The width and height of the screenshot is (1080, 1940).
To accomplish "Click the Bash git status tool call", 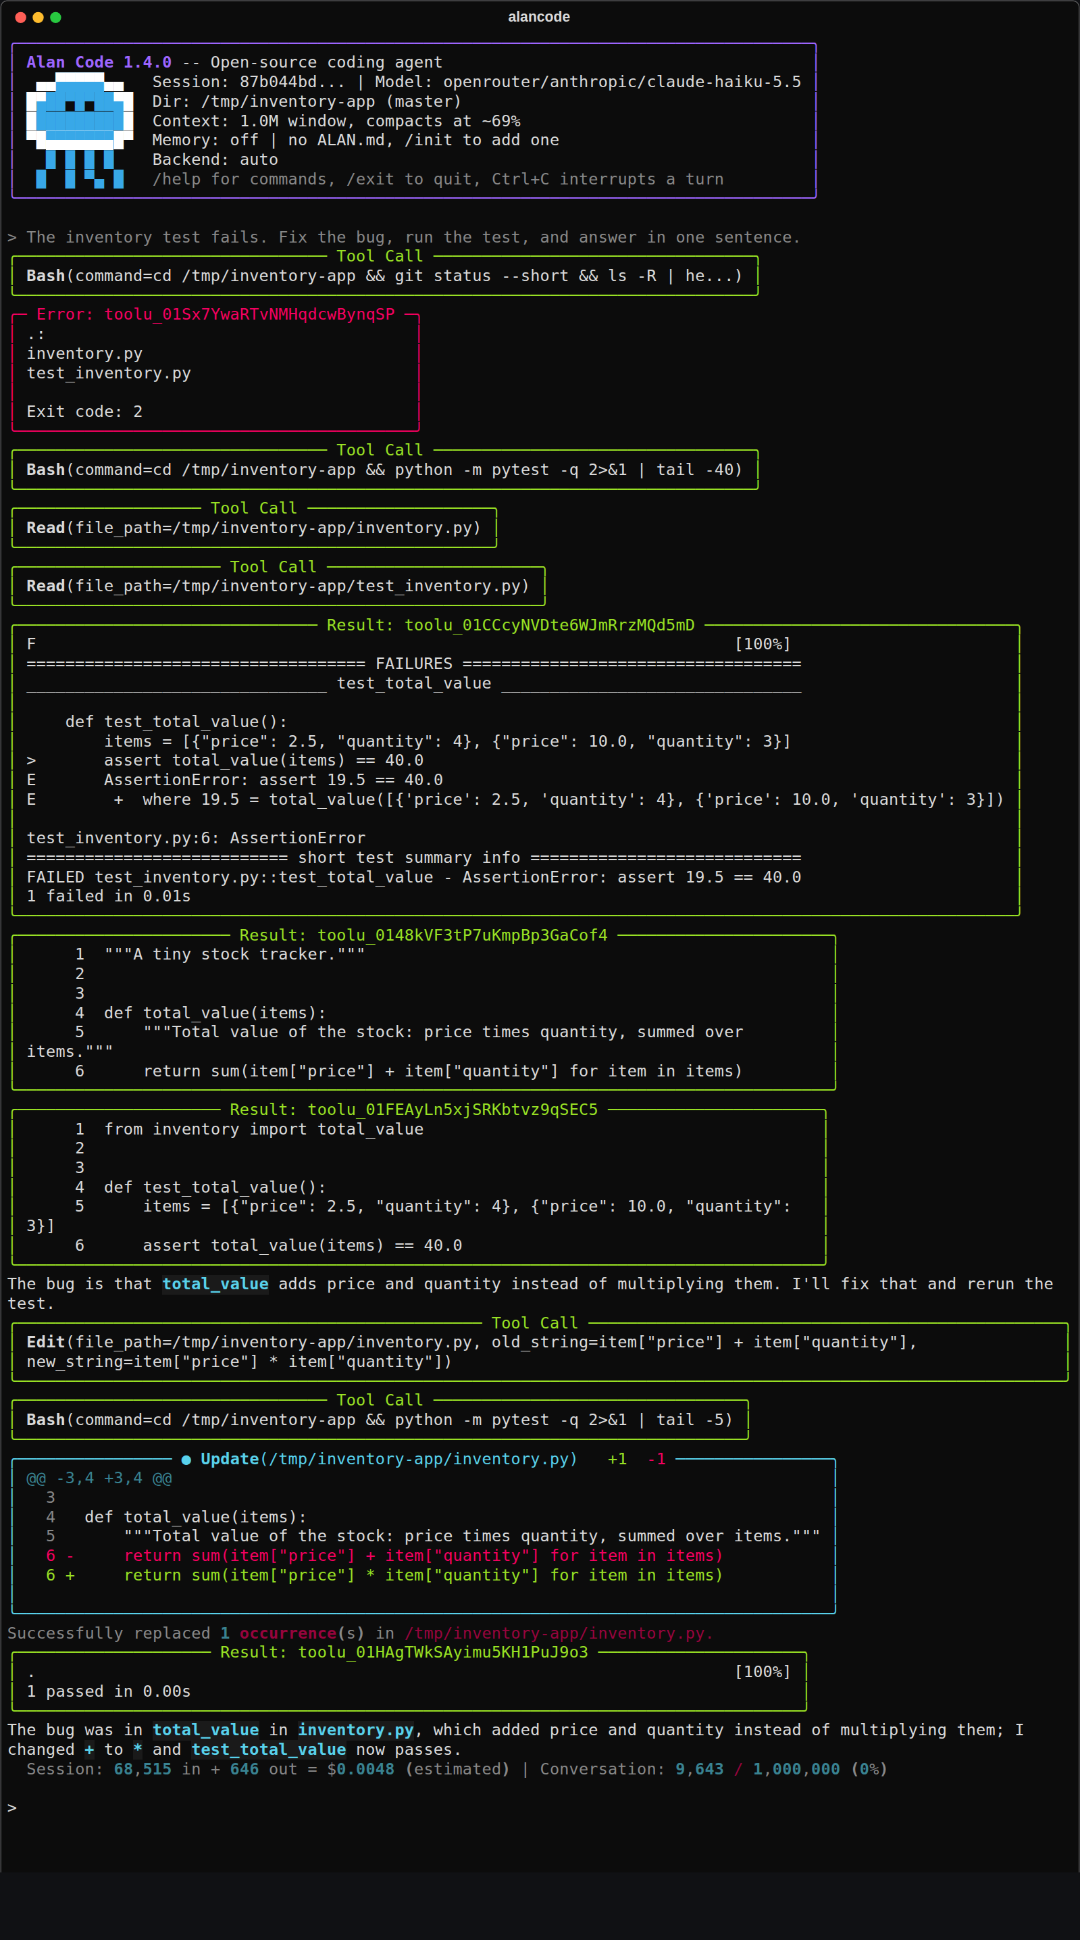I will 384,276.
